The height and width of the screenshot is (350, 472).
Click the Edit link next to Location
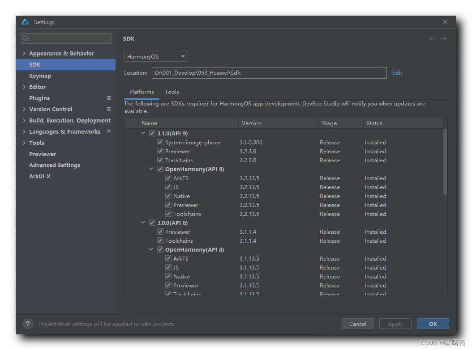point(397,73)
